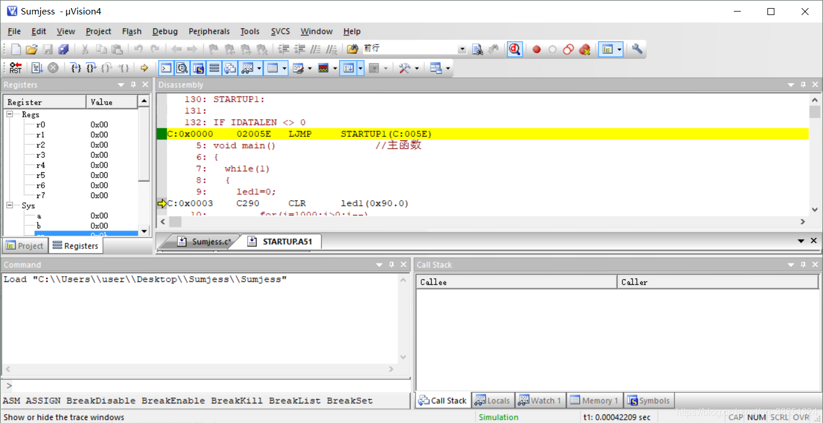Switch to the Project tab
The width and height of the screenshot is (823, 423).
click(24, 246)
